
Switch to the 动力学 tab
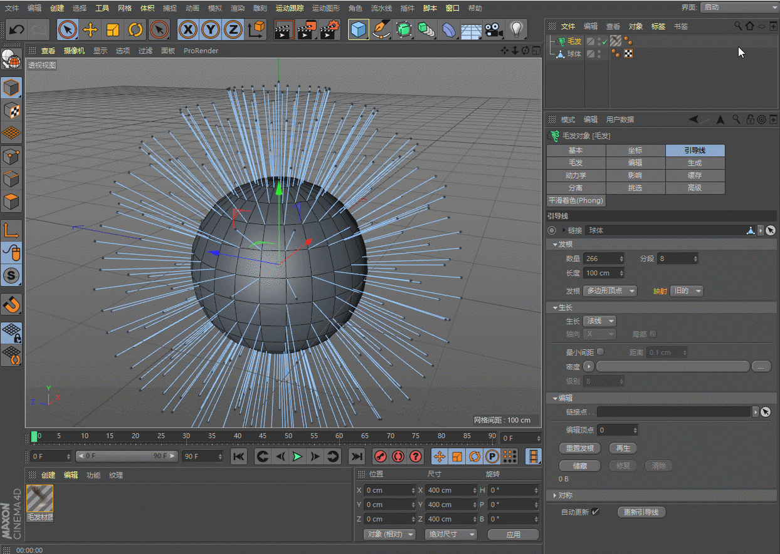pos(576,175)
